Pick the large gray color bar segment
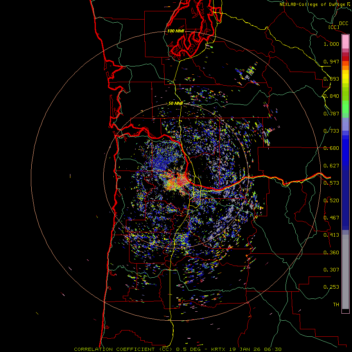 tap(345, 272)
